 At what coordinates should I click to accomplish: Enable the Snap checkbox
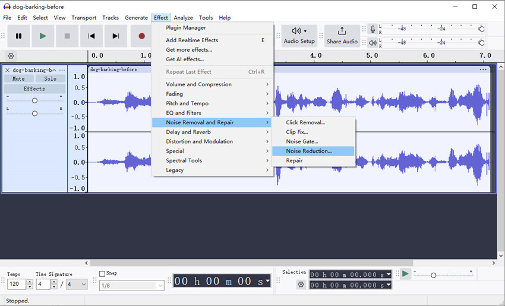102,273
